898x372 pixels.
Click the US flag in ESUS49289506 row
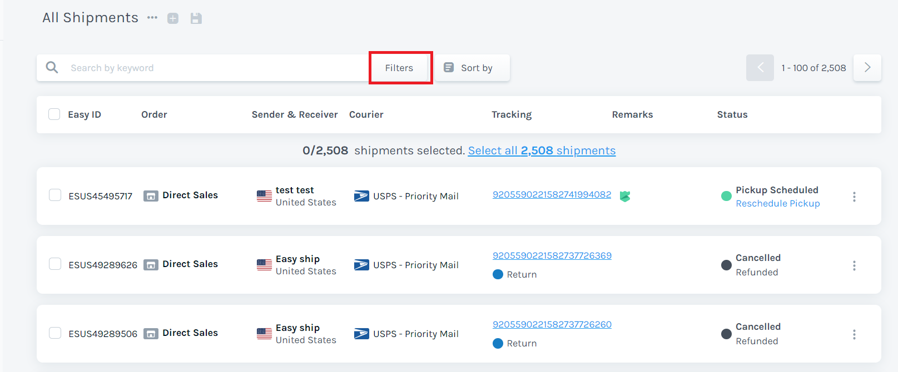264,334
